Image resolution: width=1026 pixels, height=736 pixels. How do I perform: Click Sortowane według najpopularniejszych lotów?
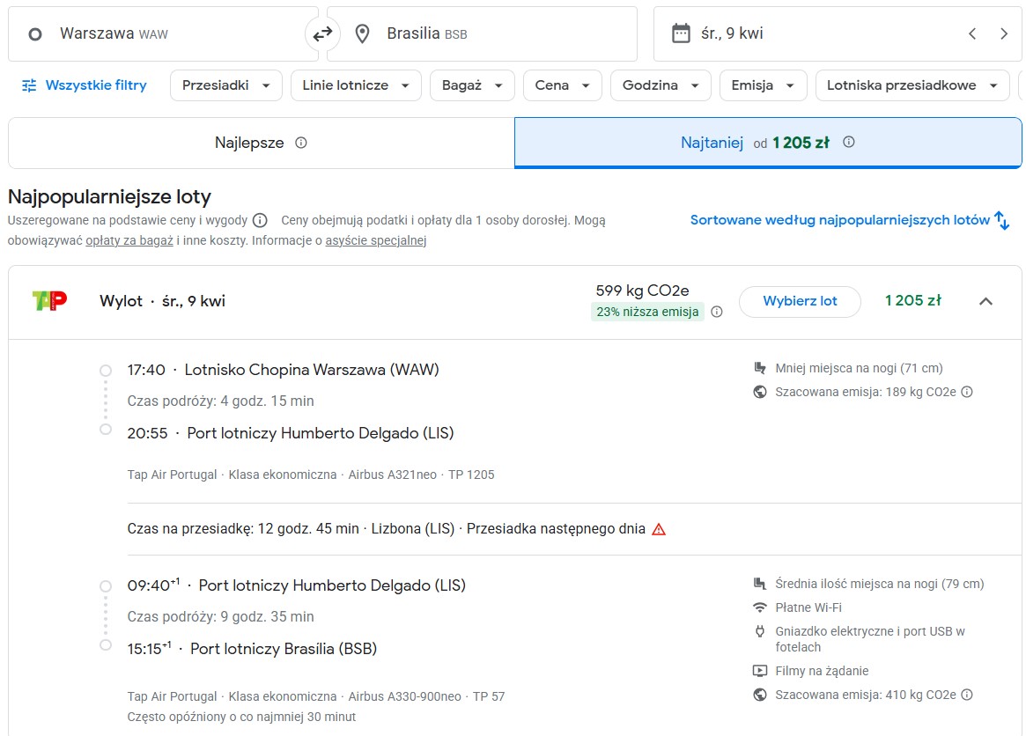pos(840,220)
